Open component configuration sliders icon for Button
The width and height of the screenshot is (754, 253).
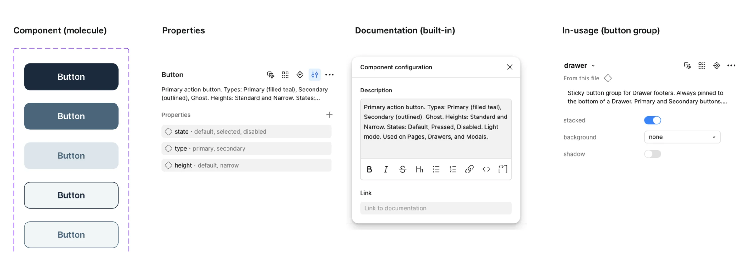point(314,74)
